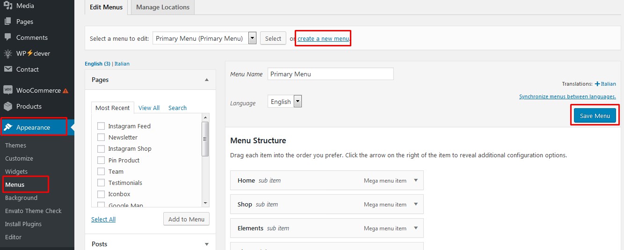The width and height of the screenshot is (624, 250).
Task: Open the Select a menu to edit dropdown
Action: tap(204, 38)
